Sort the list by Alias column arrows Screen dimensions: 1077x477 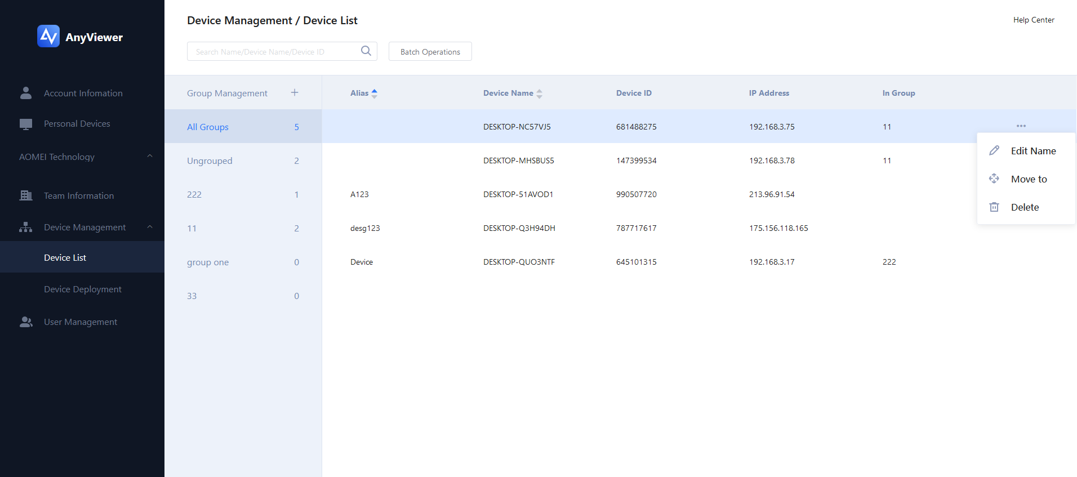375,93
